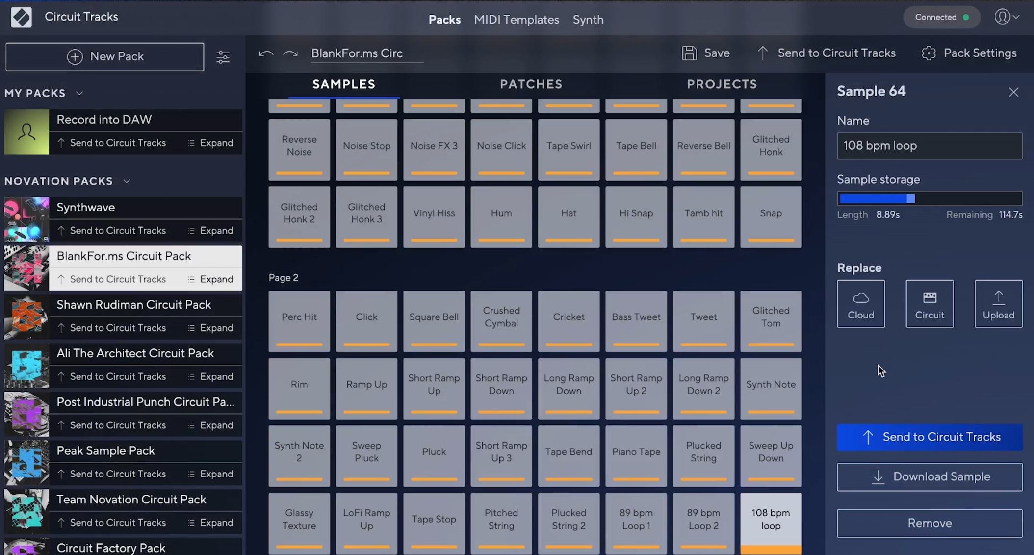This screenshot has height=555, width=1034.
Task: Open the Synth tab
Action: 588,20
